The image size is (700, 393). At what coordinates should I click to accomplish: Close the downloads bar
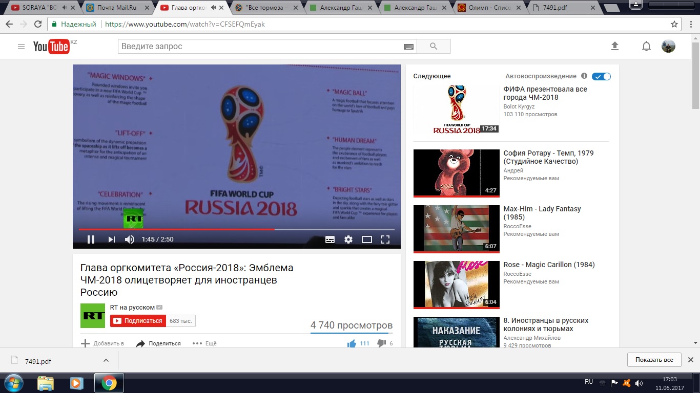(690, 360)
